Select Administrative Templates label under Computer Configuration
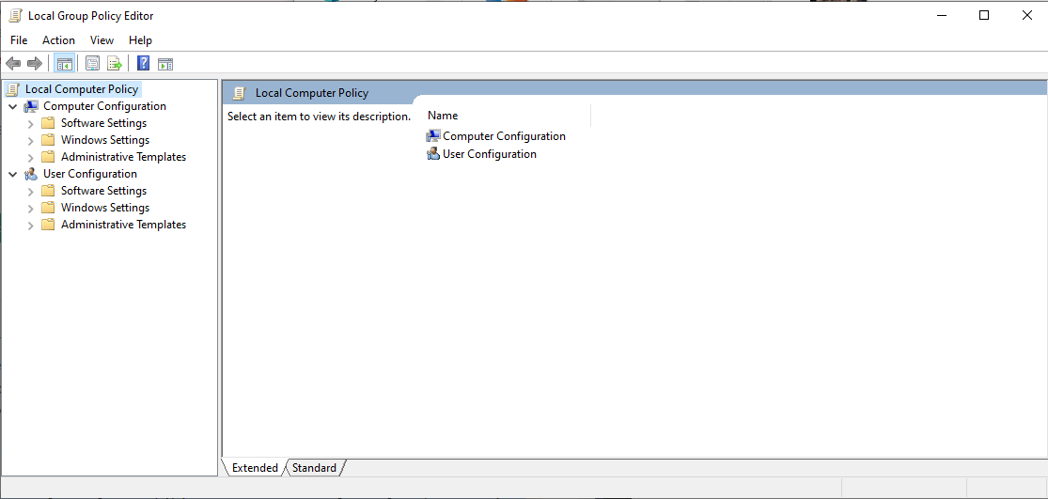The image size is (1048, 499). (x=124, y=157)
